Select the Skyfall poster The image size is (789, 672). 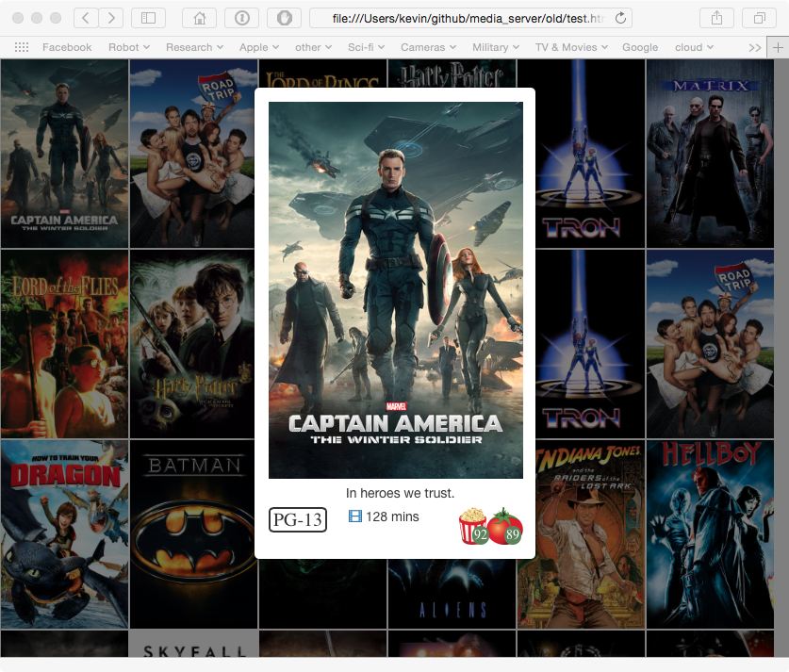pyautogui.click(x=194, y=644)
